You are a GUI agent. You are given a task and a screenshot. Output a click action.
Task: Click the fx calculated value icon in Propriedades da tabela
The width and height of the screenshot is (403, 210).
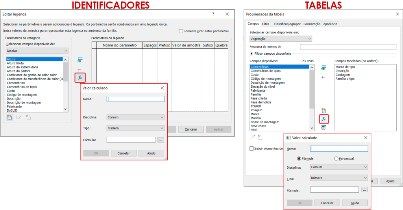coord(324,119)
